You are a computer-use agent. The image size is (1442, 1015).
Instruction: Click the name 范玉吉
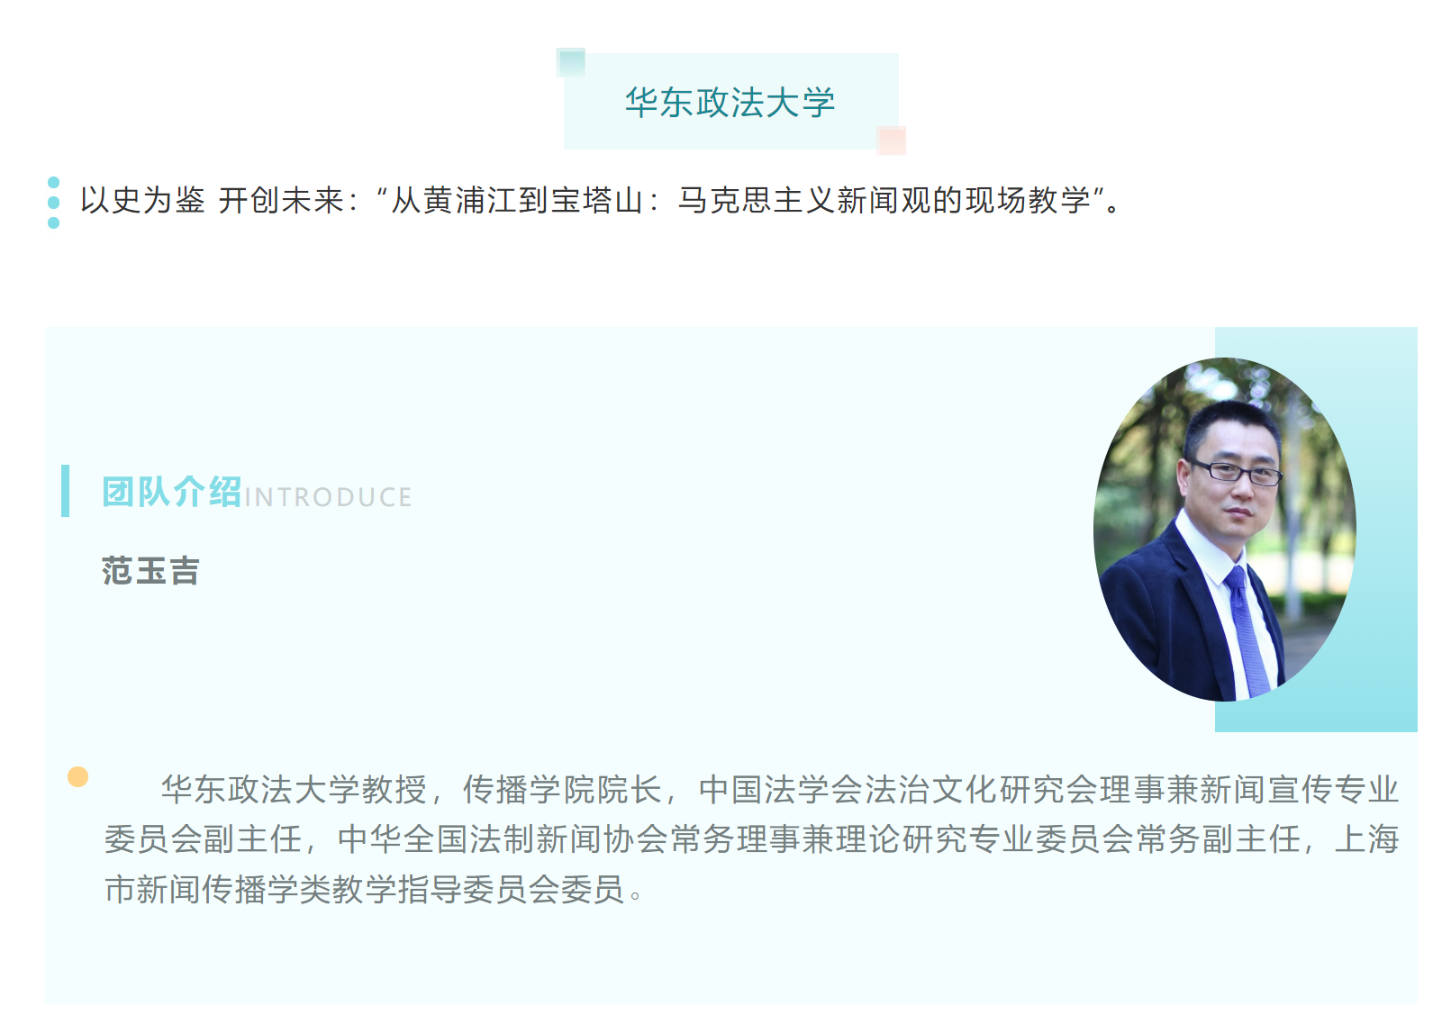click(x=150, y=571)
